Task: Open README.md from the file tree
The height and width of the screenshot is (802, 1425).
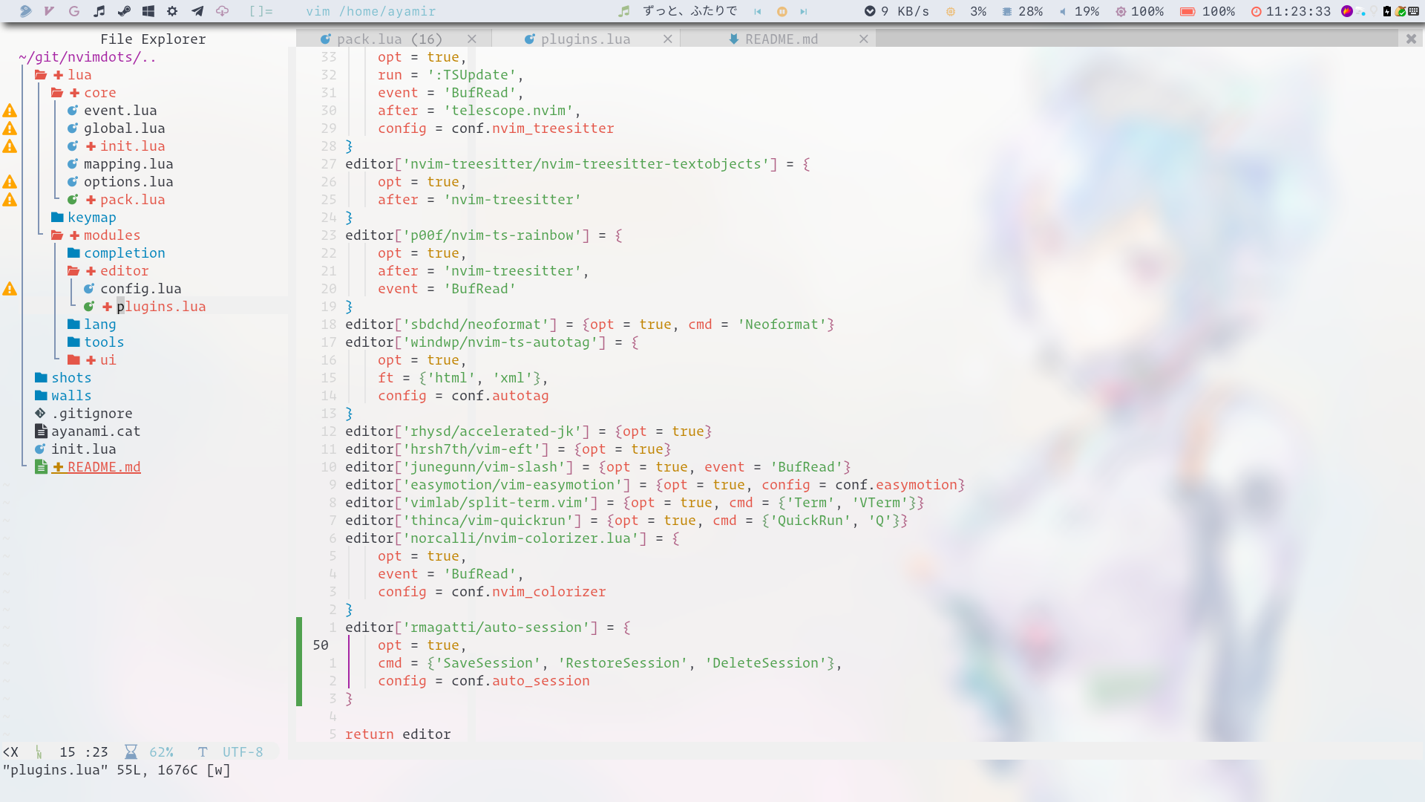Action: click(x=104, y=467)
